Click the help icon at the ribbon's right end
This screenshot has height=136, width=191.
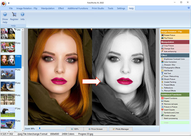(189, 8)
